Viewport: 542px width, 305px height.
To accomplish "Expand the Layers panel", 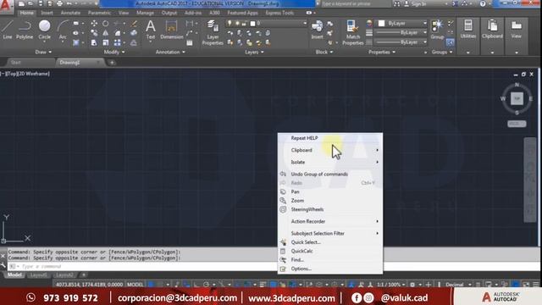I will [x=254, y=52].
